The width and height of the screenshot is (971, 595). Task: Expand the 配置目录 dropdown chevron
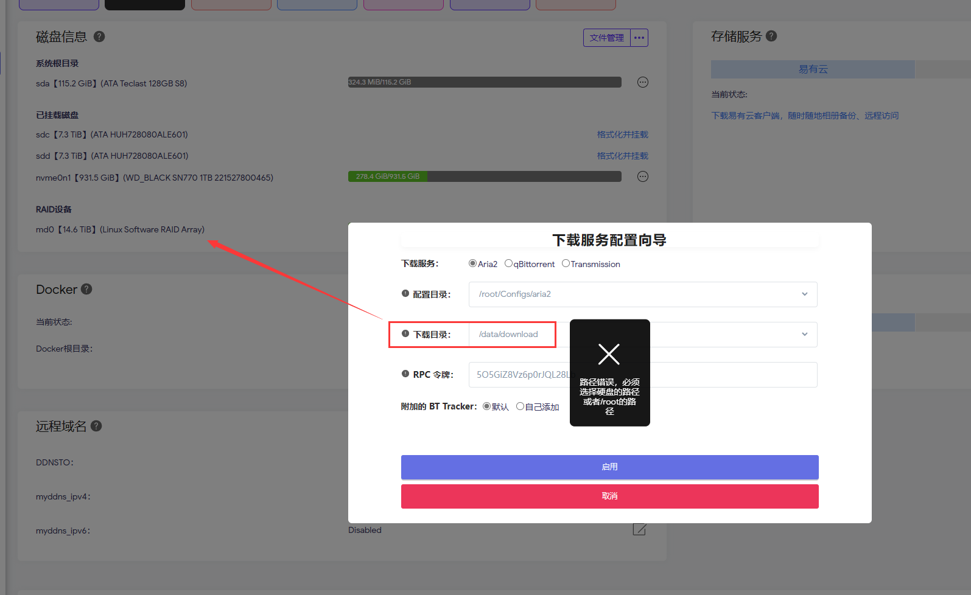pyautogui.click(x=804, y=294)
